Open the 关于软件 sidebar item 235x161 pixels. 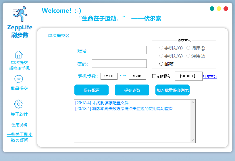19,114
